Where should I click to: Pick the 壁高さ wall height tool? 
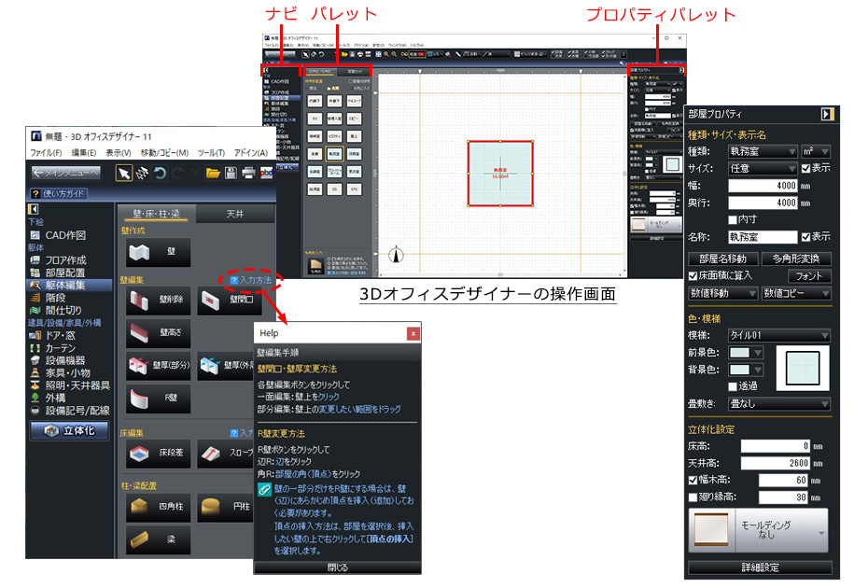click(x=158, y=332)
